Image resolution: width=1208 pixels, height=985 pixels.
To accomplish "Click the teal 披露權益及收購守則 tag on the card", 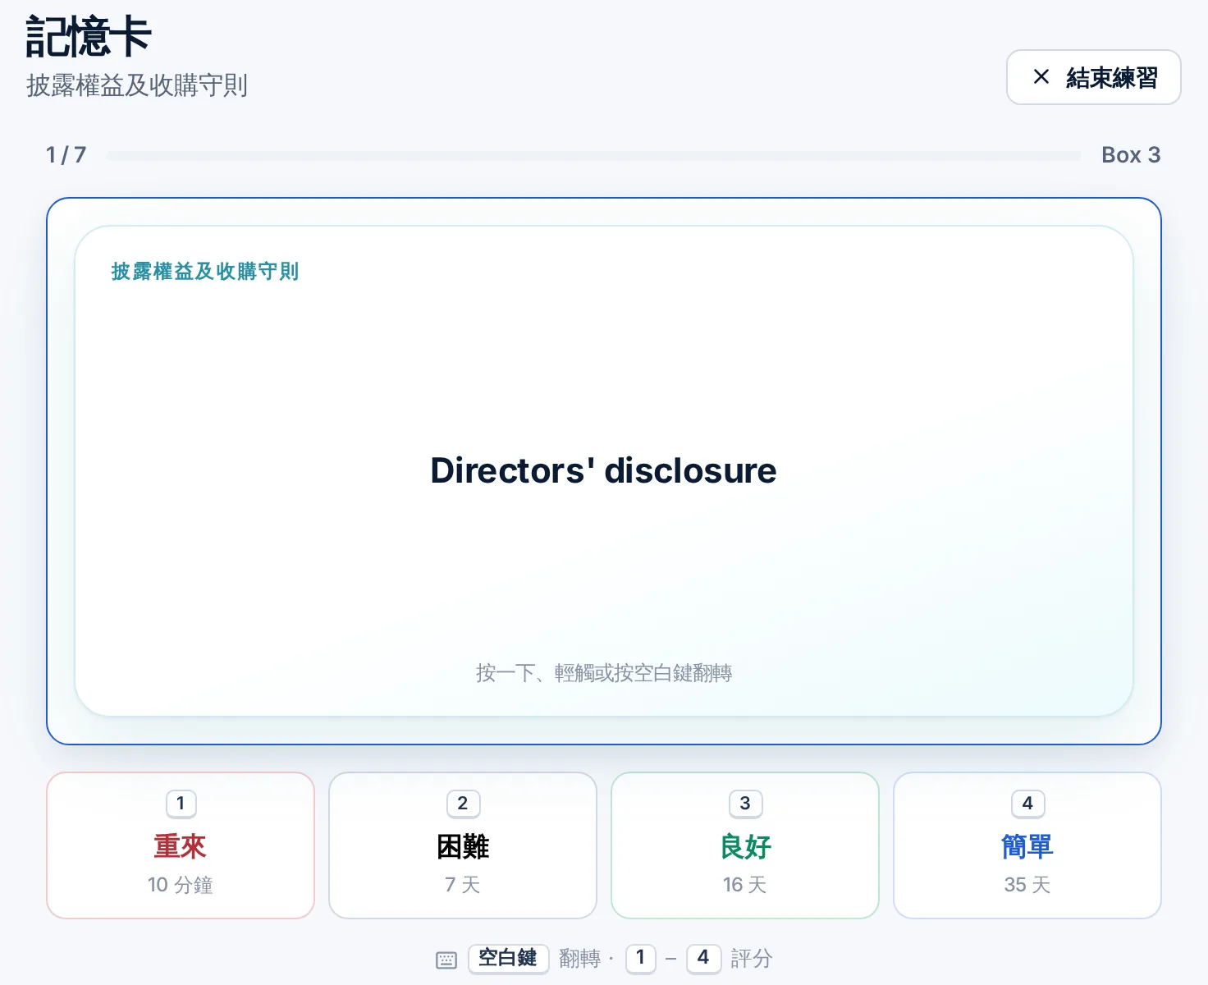I will coord(205,272).
